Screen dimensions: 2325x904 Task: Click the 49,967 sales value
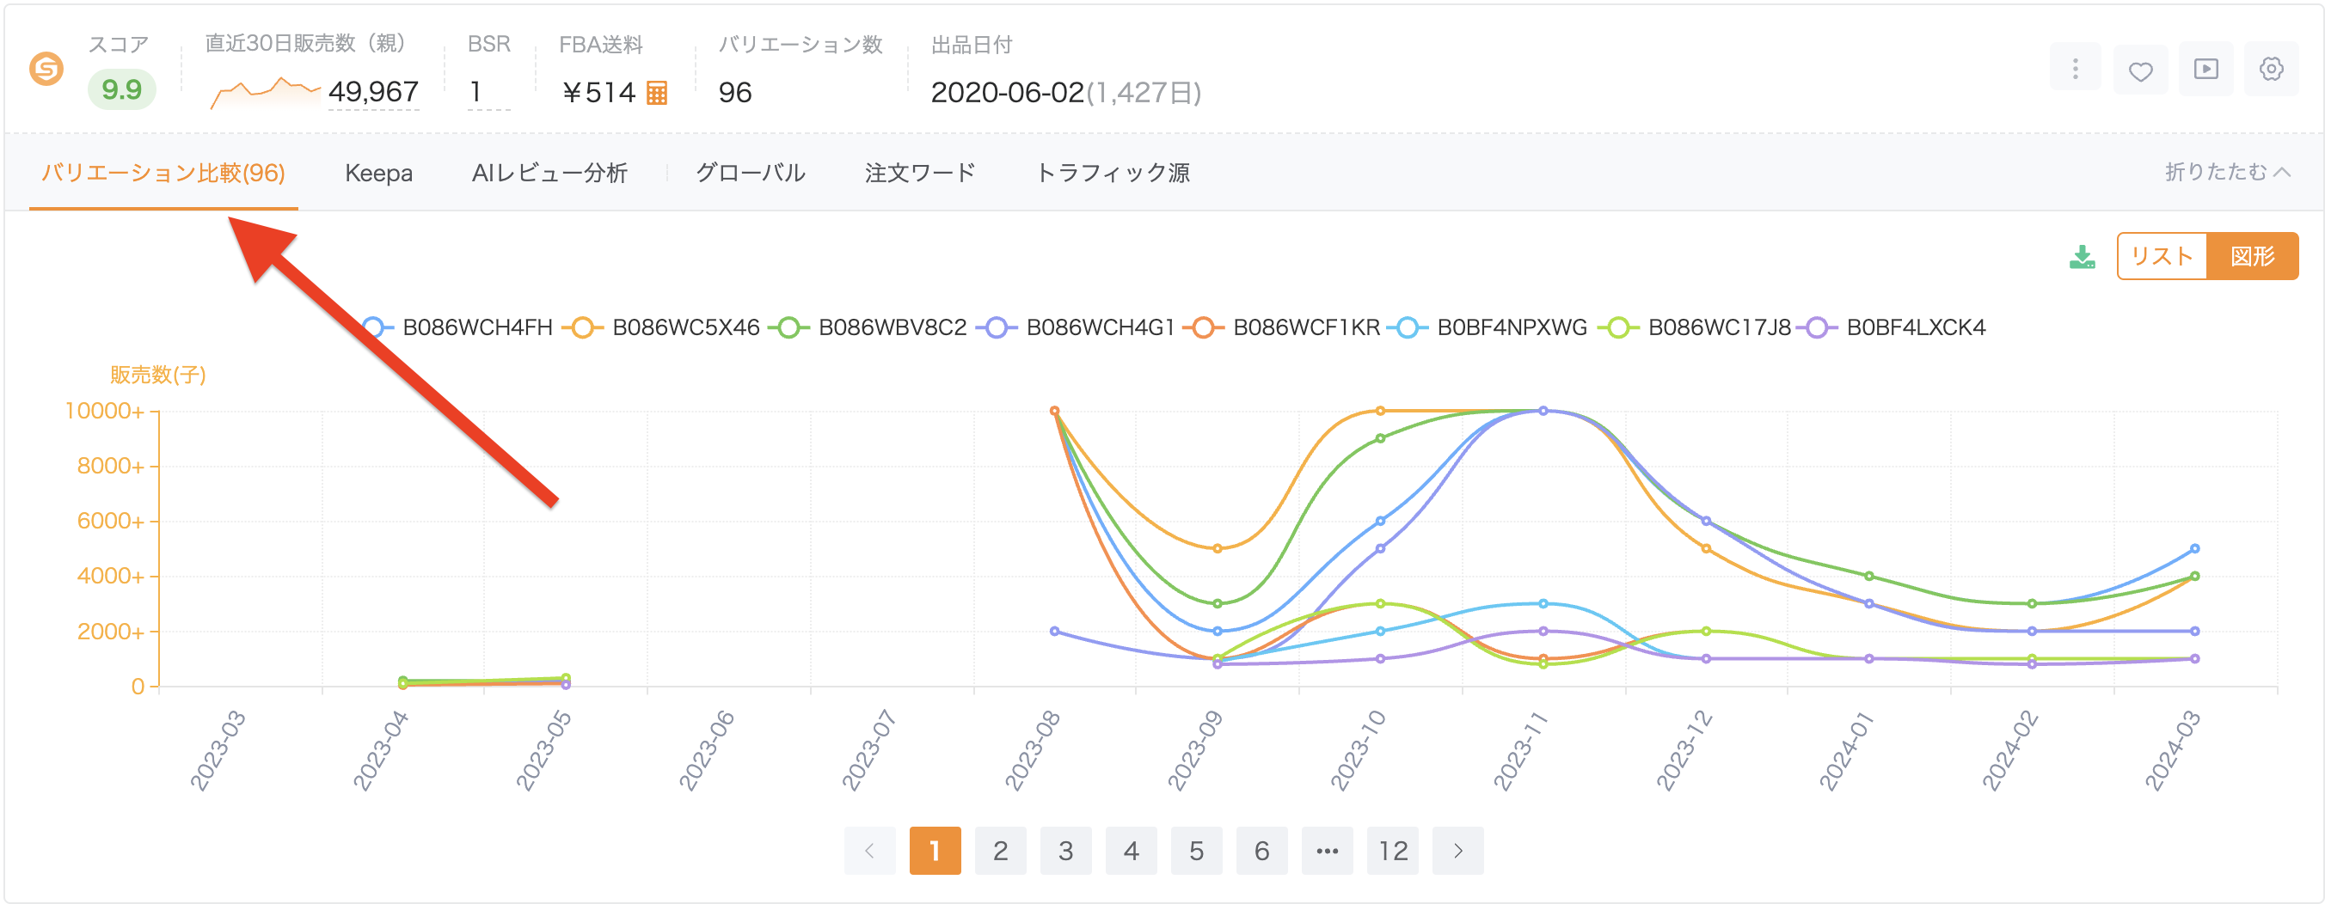(x=374, y=92)
